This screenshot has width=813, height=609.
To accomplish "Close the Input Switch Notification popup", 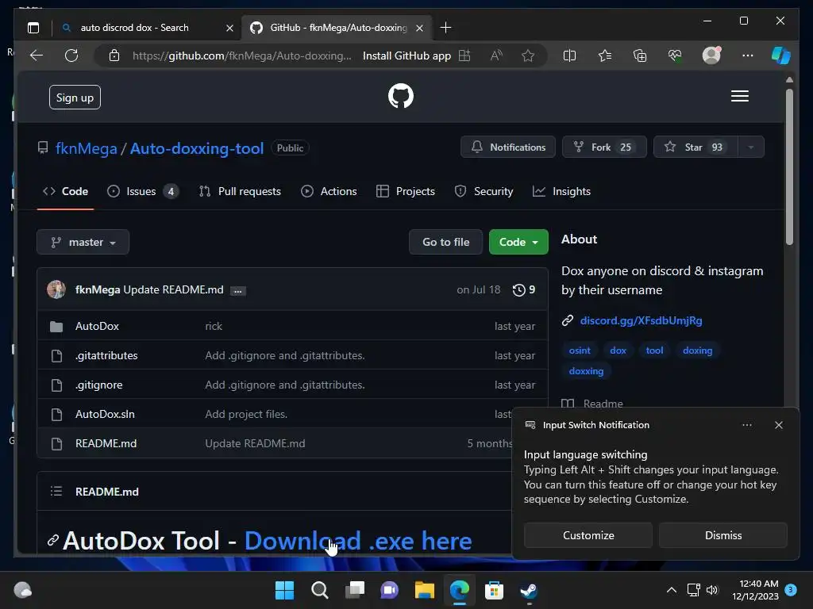I will pyautogui.click(x=778, y=425).
